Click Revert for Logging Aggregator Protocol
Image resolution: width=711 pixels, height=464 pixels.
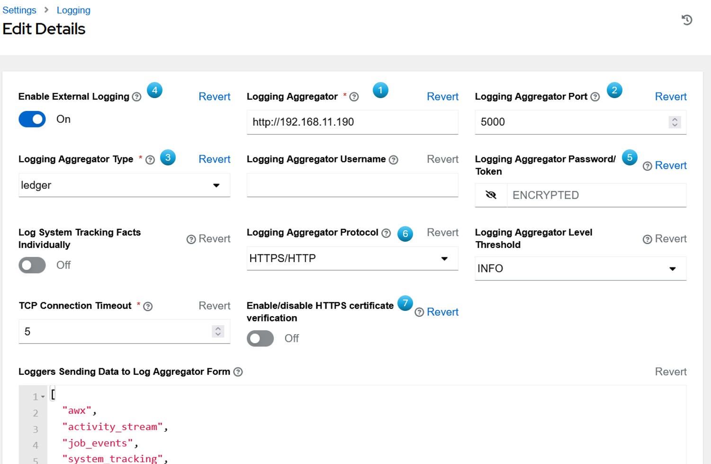[443, 232]
